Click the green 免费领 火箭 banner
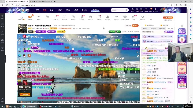193x108 pixels. [x=115, y=32]
